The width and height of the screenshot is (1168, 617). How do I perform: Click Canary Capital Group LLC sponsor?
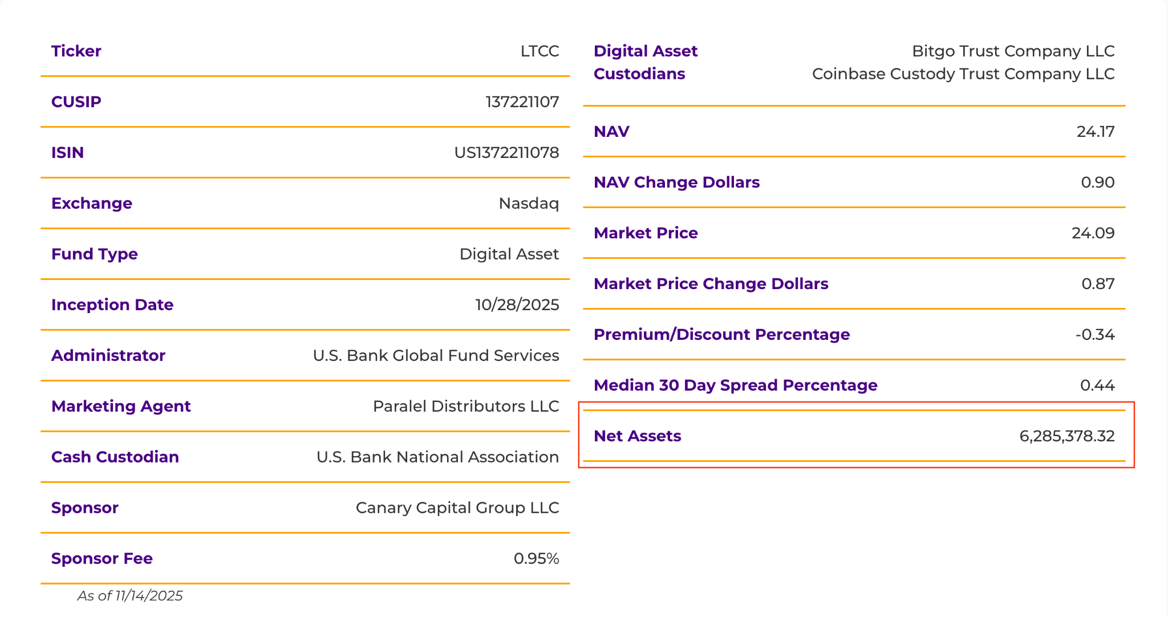[x=457, y=508]
